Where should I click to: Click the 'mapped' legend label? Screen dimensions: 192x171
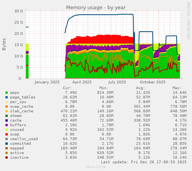click(x=17, y=148)
